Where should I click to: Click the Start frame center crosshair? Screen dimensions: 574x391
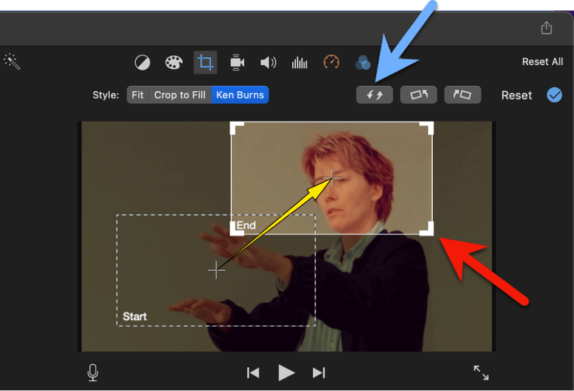point(216,271)
